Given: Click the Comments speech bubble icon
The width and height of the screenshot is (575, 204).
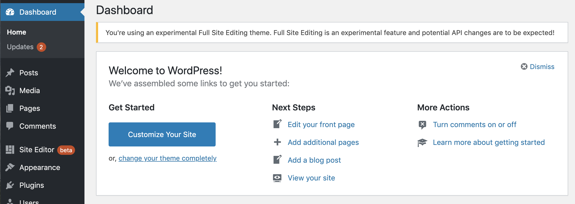Looking at the screenshot, I should click(x=10, y=126).
